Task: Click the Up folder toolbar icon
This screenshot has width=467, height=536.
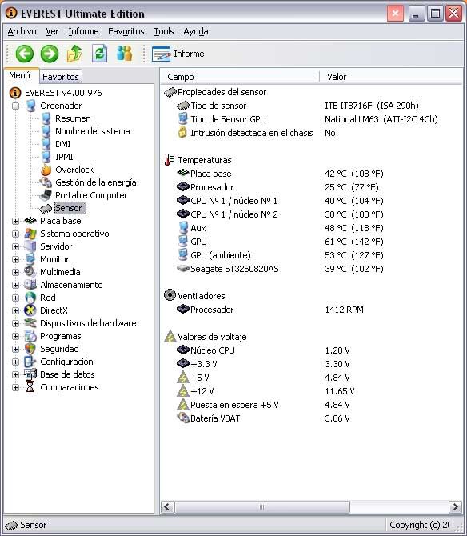Action: click(74, 54)
